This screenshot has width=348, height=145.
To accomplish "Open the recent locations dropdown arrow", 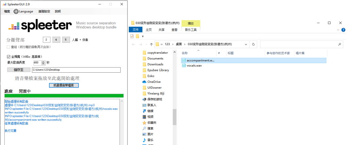I will (146, 44).
